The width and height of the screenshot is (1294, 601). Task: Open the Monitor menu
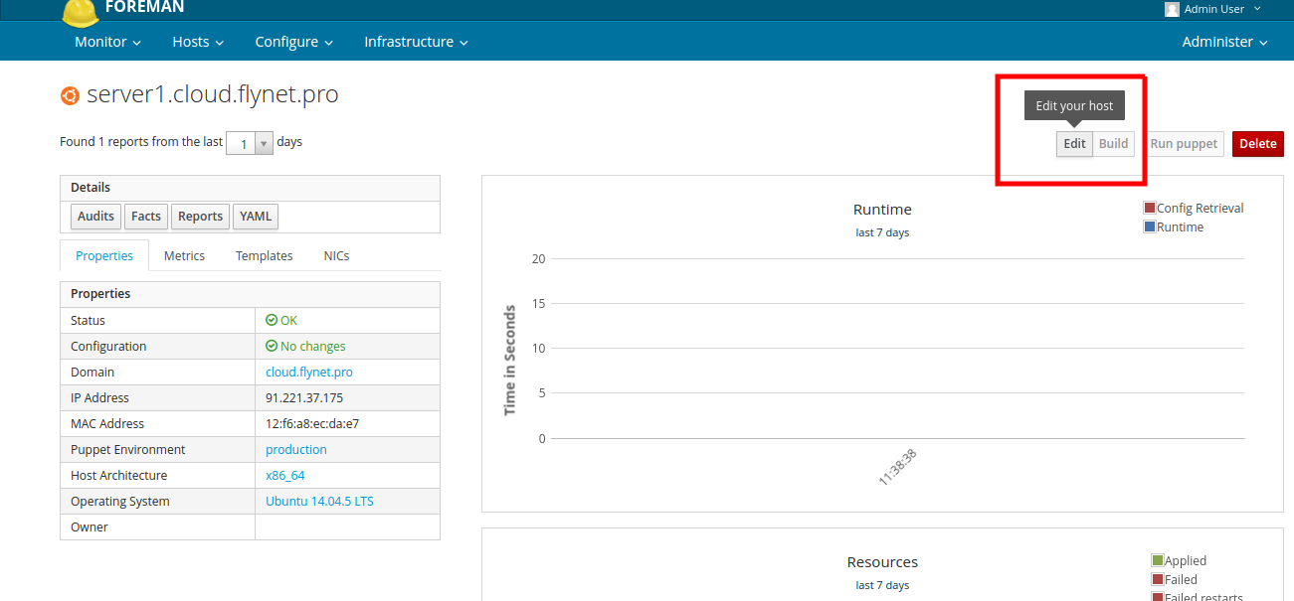click(107, 42)
